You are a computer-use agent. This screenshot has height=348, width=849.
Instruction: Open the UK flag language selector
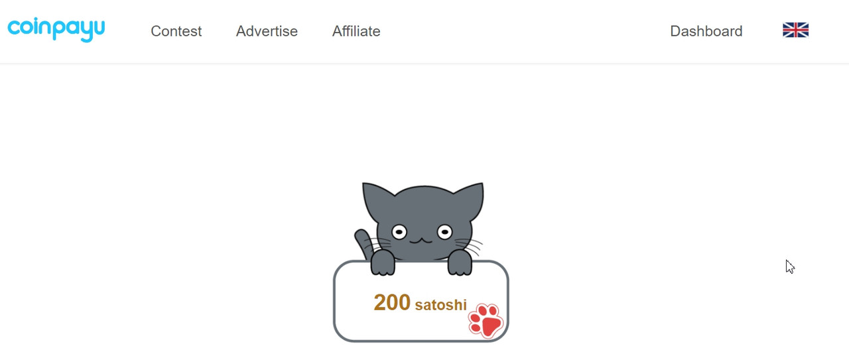[795, 30]
